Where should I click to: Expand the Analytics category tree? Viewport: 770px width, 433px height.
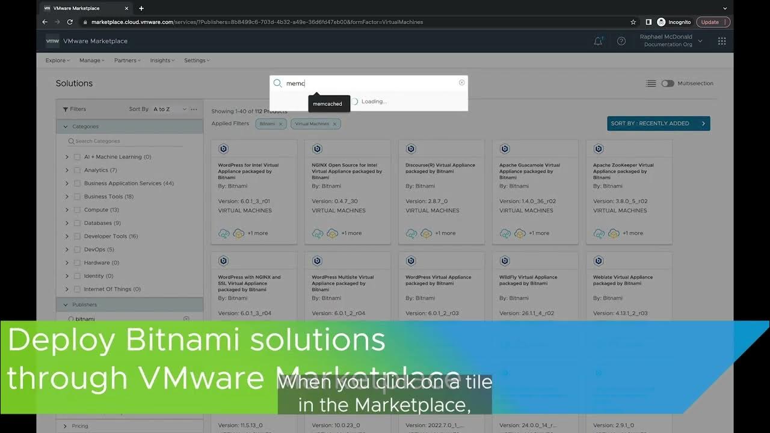67,170
